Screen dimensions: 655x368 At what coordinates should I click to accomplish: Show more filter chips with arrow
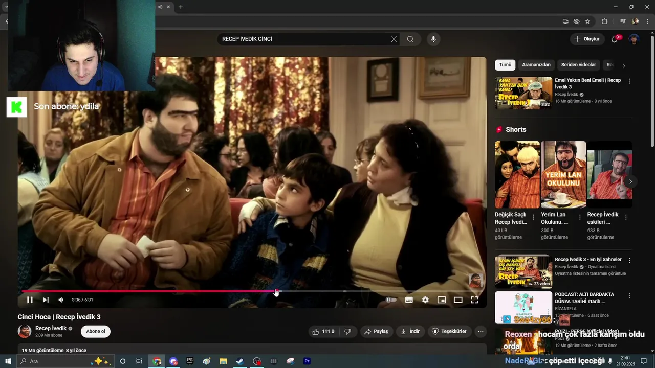[x=623, y=65]
